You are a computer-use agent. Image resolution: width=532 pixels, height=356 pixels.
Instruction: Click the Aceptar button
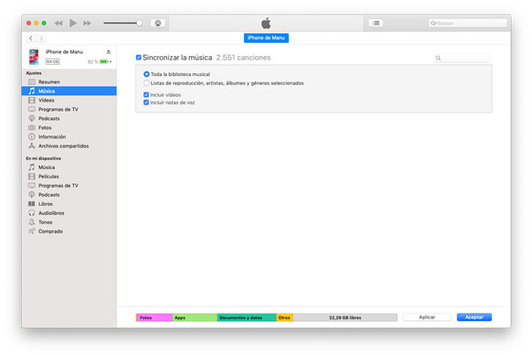tap(474, 317)
